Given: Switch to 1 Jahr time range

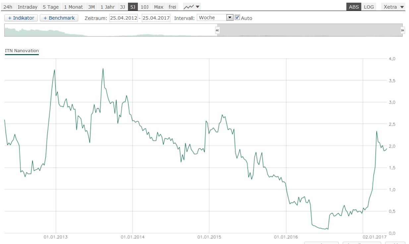Looking at the screenshot, I should 108,7.
